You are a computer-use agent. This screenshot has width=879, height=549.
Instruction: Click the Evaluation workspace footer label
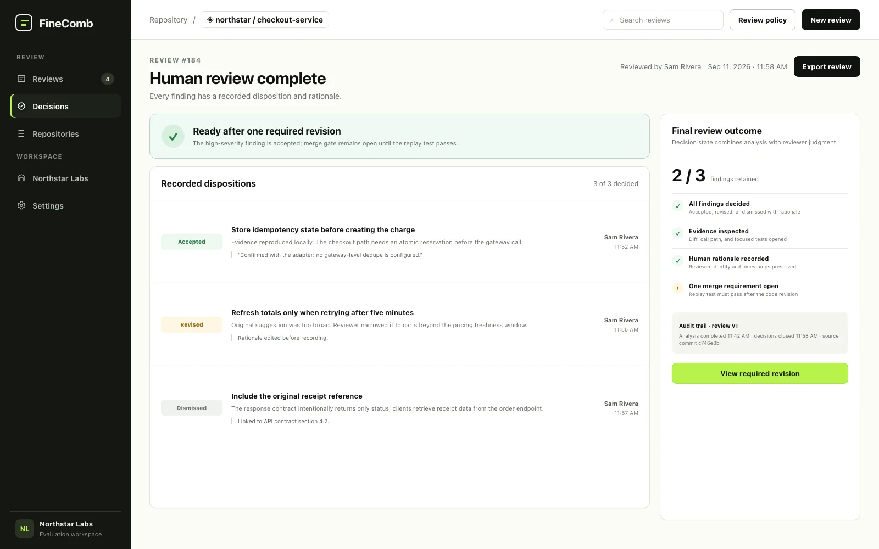(x=70, y=534)
